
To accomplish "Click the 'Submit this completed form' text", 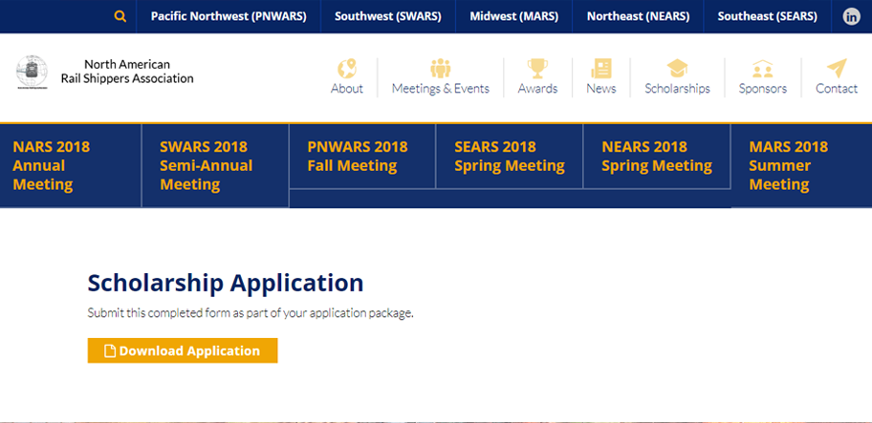I will point(251,313).
